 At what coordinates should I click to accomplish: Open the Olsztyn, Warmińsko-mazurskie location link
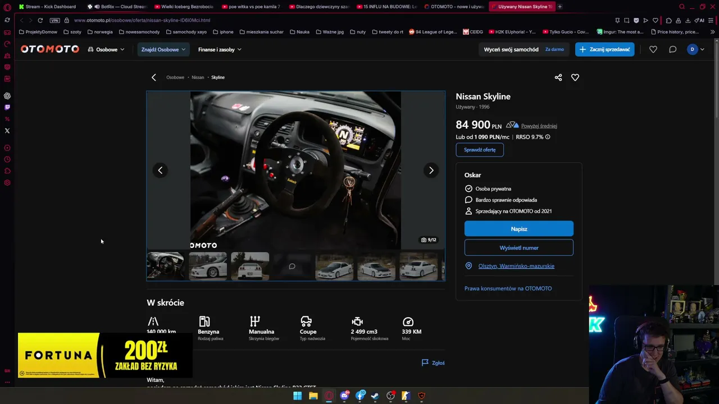coord(516,266)
